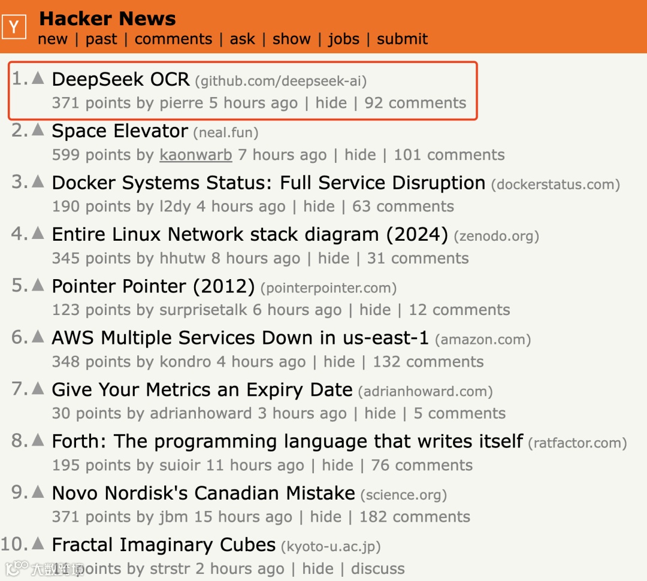
Task: Open user pierre's profile
Action: tap(182, 103)
